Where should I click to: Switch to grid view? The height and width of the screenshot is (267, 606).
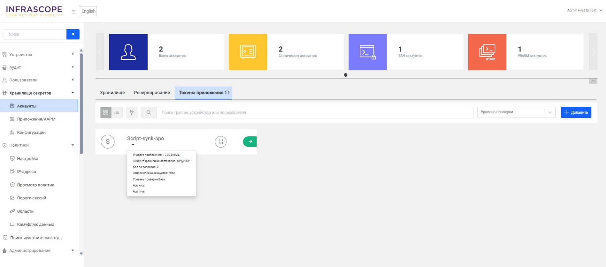[106, 112]
